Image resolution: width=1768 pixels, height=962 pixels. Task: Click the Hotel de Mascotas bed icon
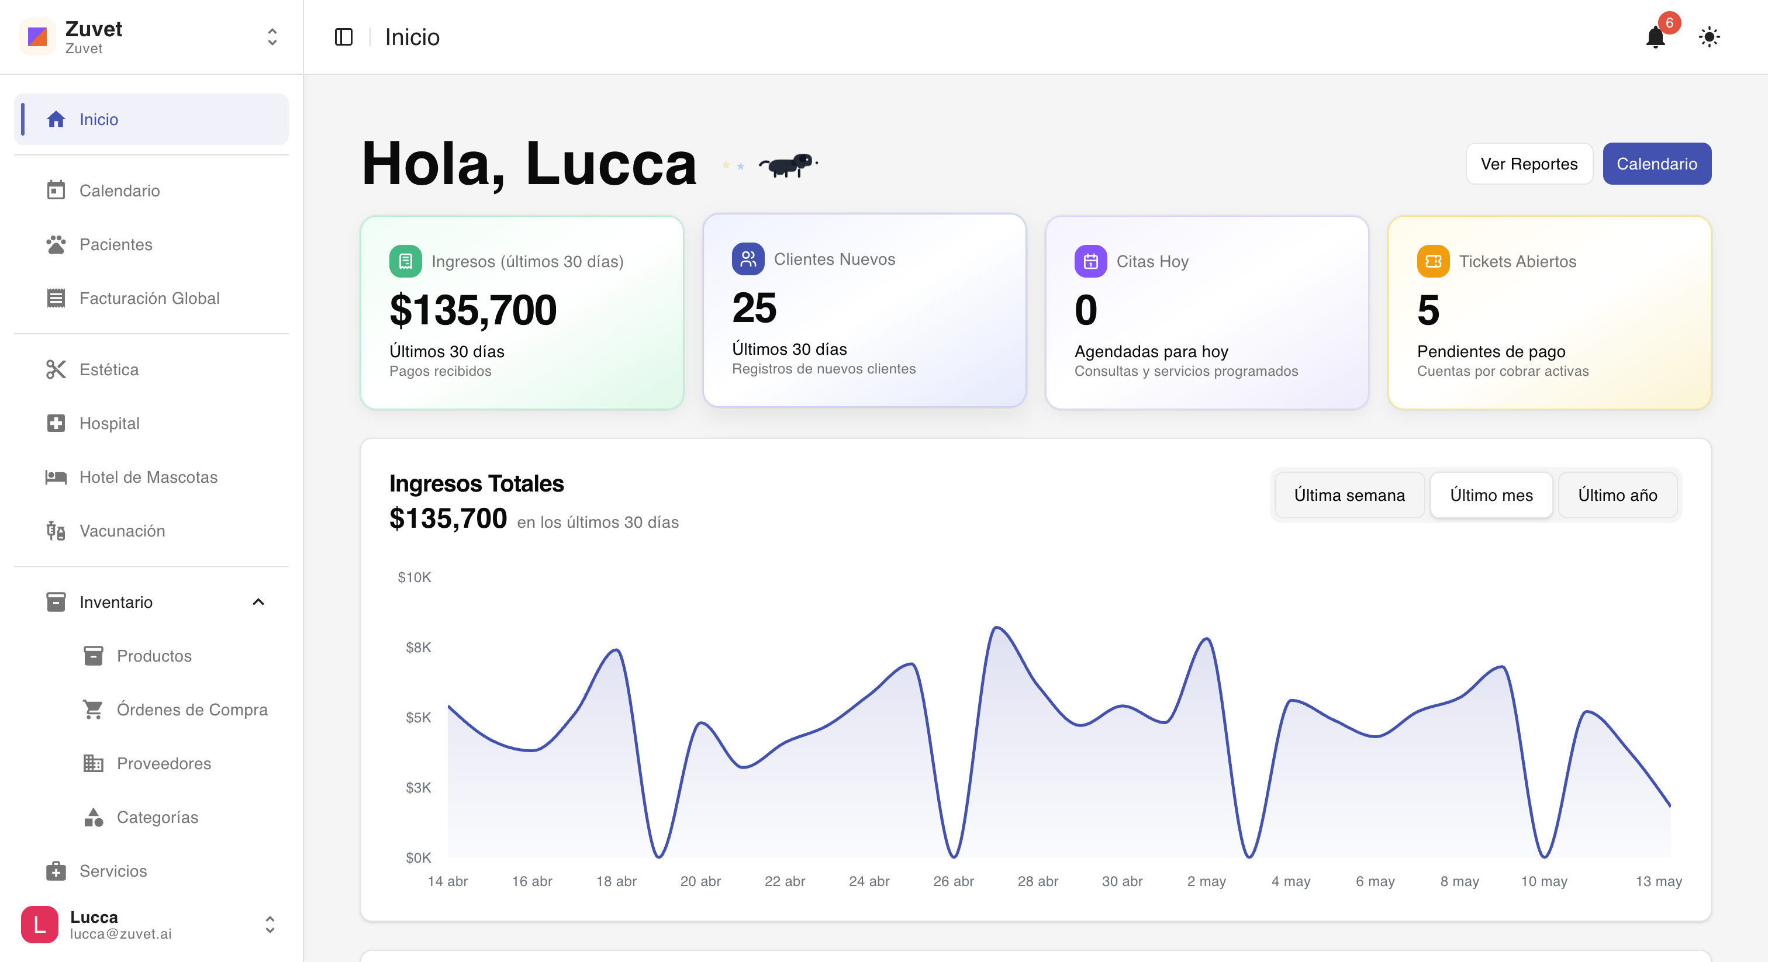pyautogui.click(x=56, y=477)
